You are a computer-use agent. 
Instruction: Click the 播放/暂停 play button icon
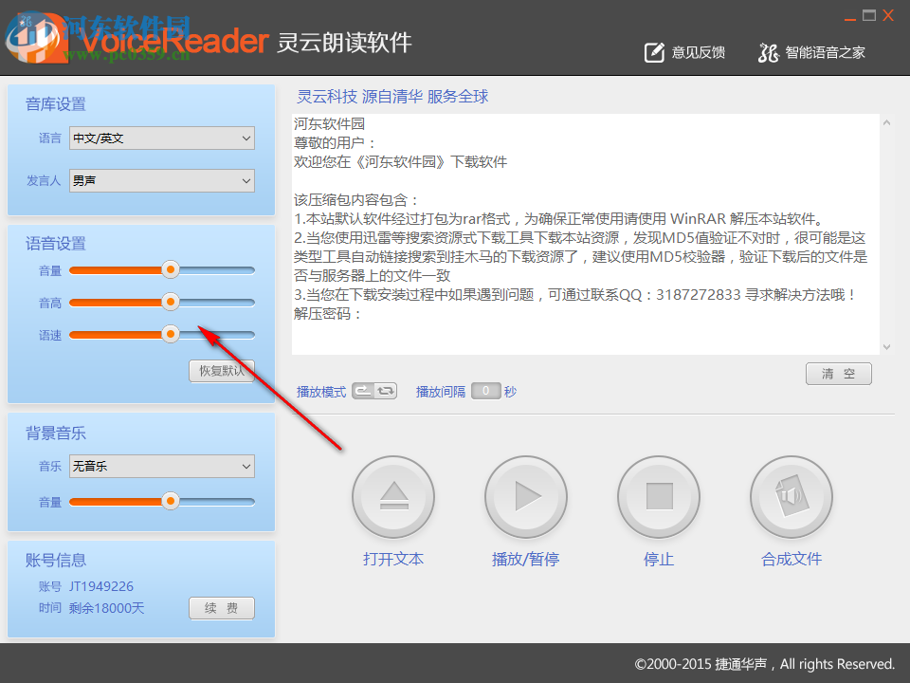coord(526,496)
